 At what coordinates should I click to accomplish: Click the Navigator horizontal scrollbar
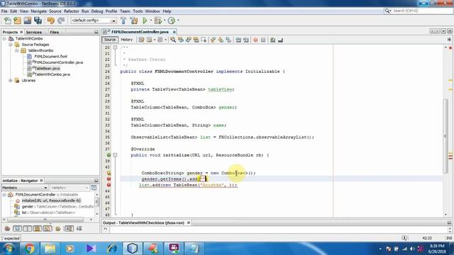pos(45,220)
